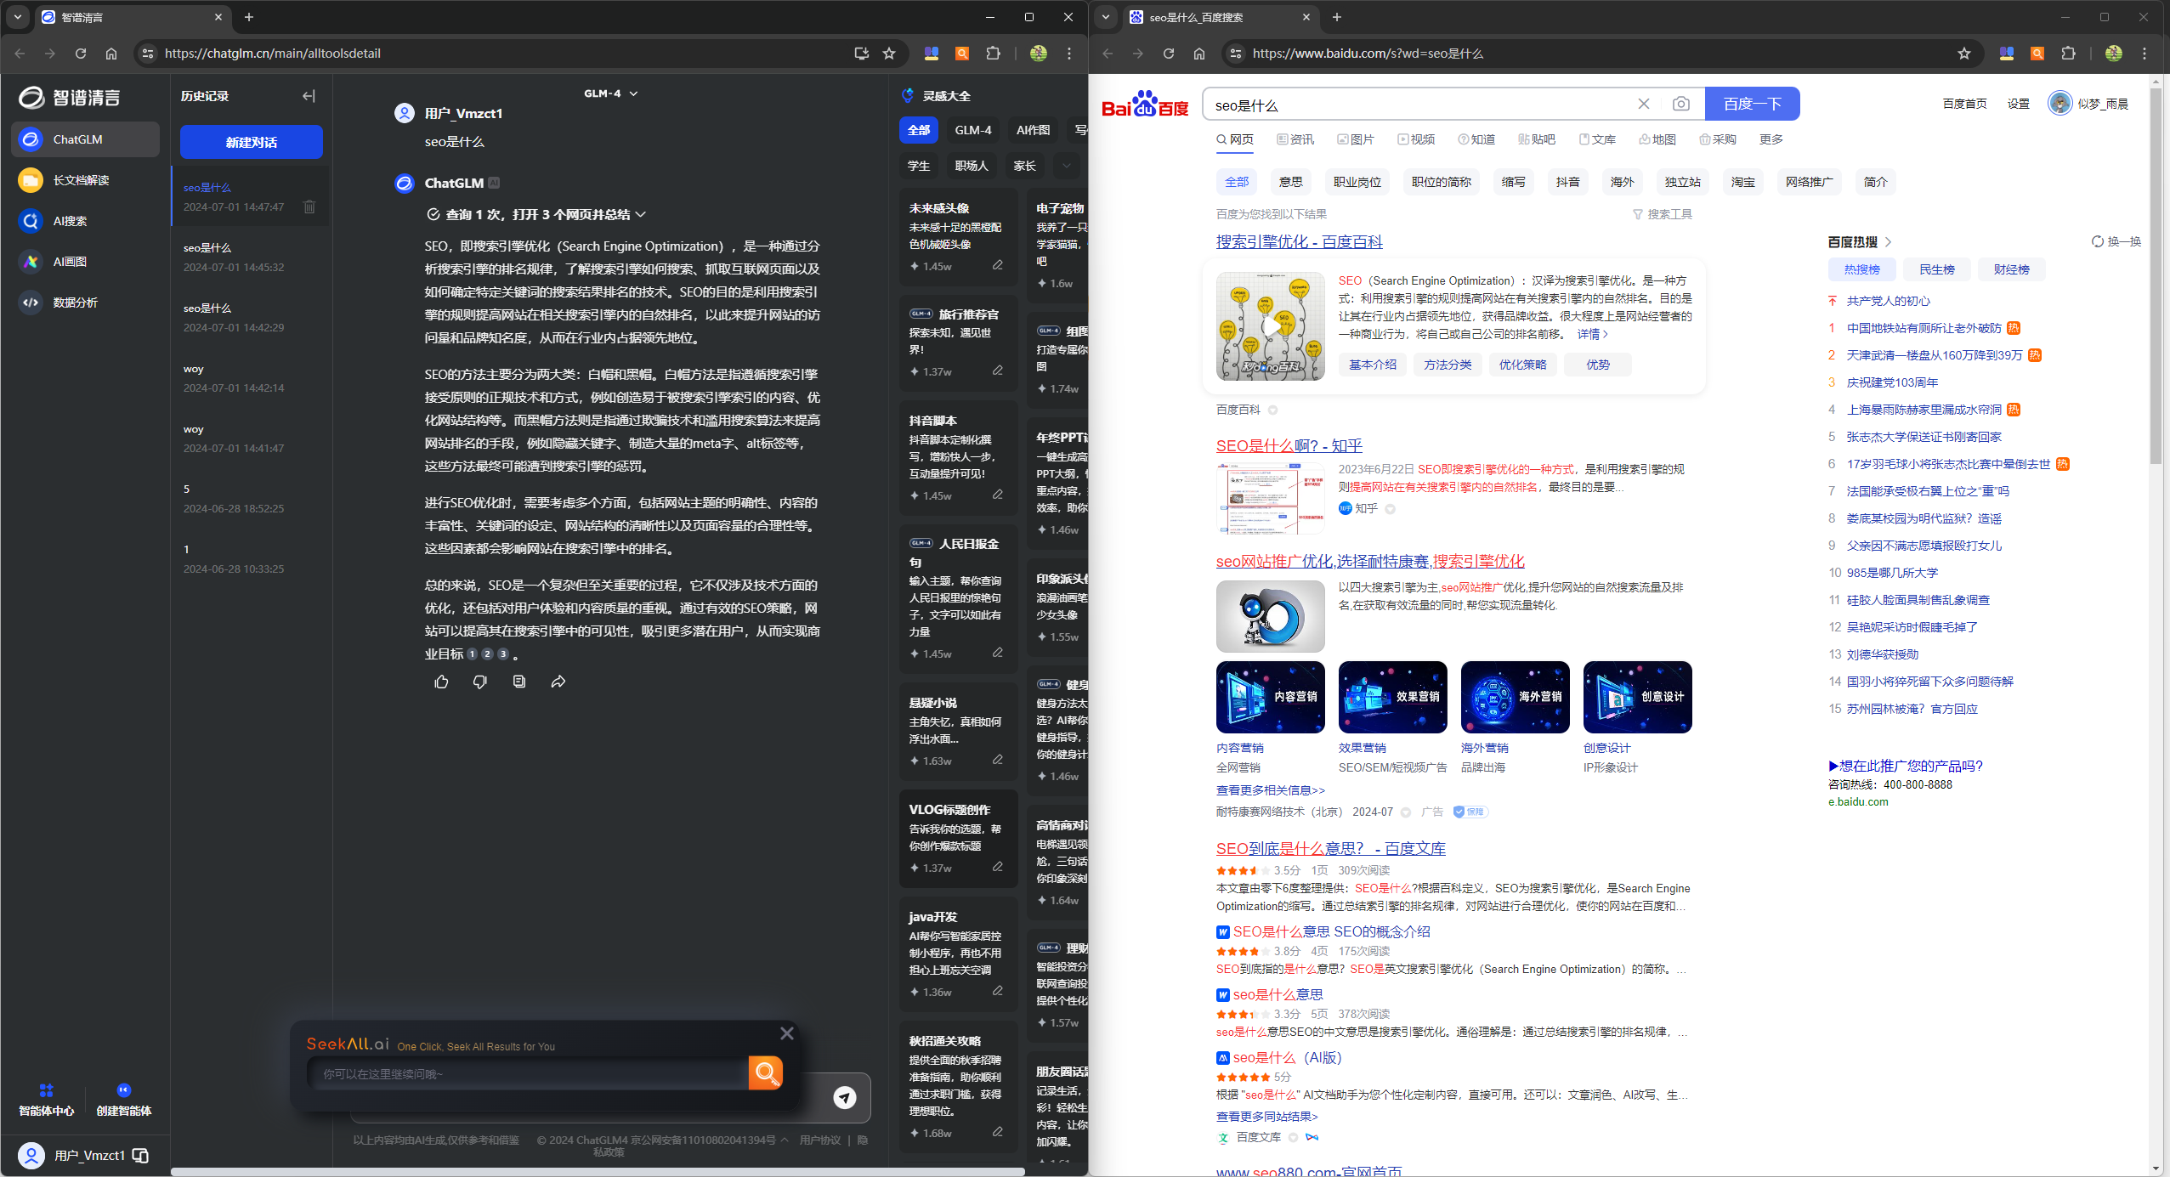
Task: Click 换一换 in 百度热搜
Action: point(2116,242)
